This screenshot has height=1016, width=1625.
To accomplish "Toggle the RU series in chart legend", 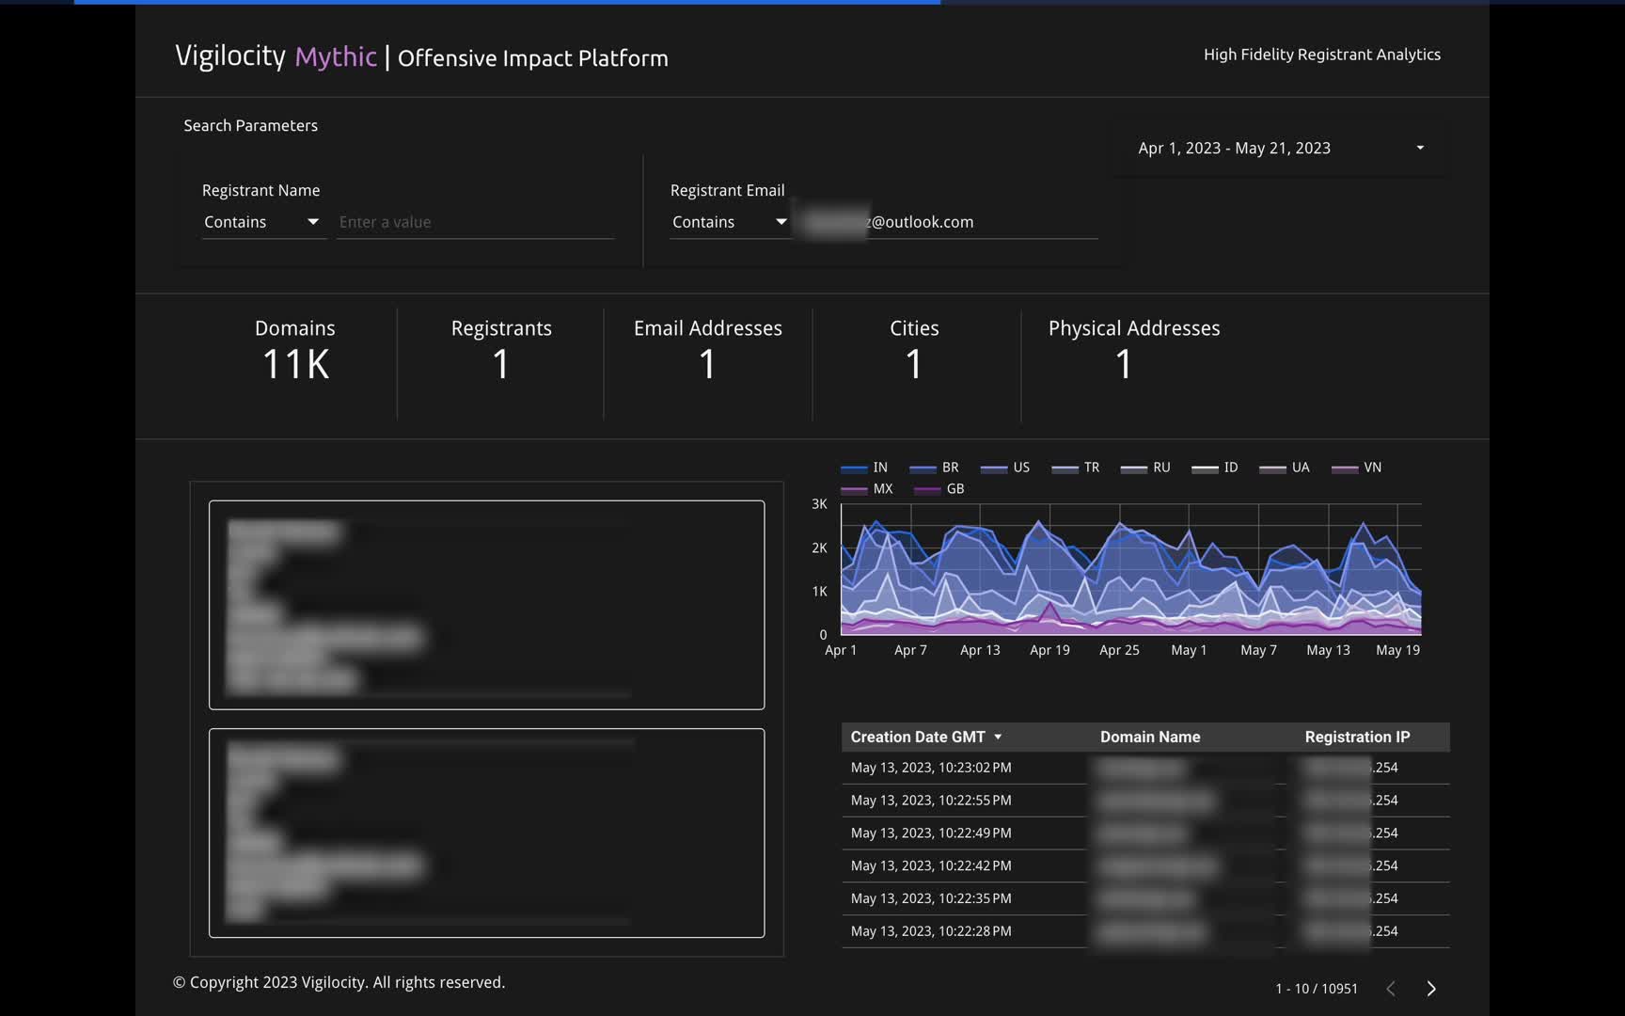I will [x=1145, y=468].
